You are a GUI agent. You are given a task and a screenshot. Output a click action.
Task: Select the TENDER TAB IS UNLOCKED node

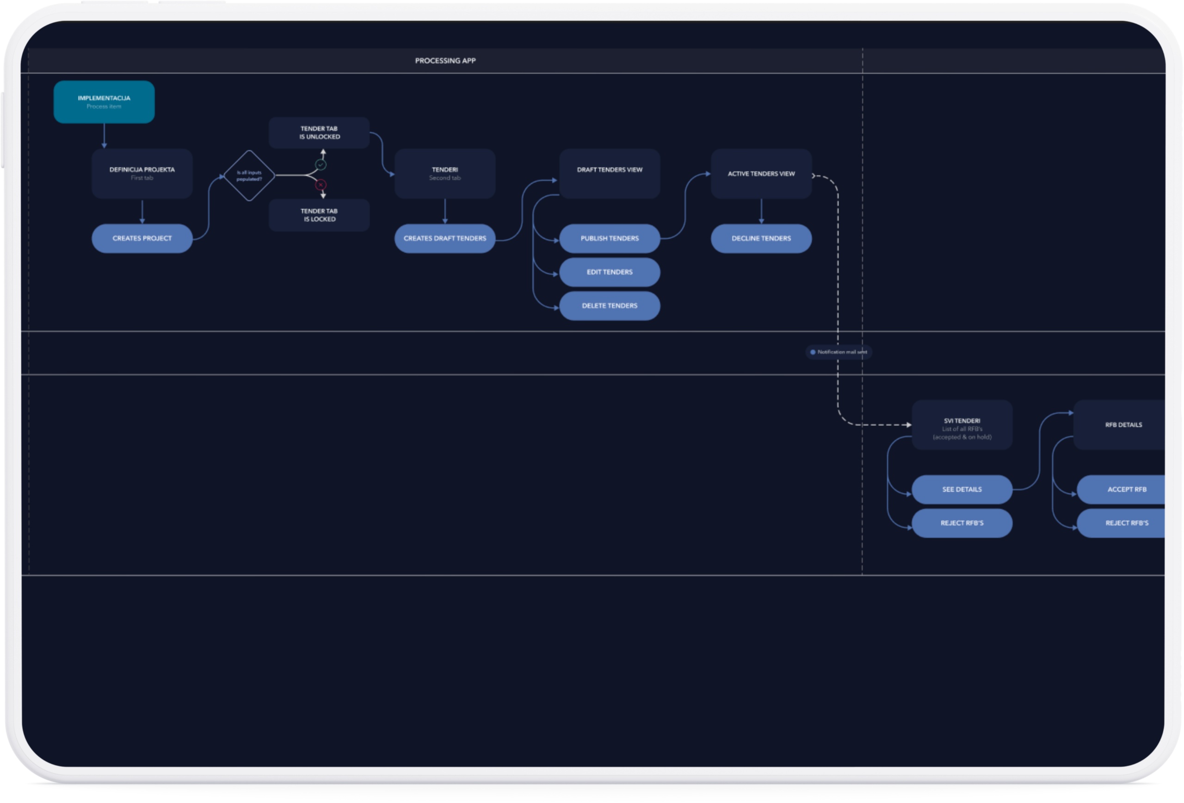click(319, 132)
